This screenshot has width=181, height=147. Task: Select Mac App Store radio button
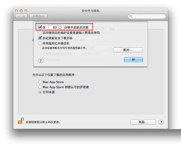tap(40, 82)
